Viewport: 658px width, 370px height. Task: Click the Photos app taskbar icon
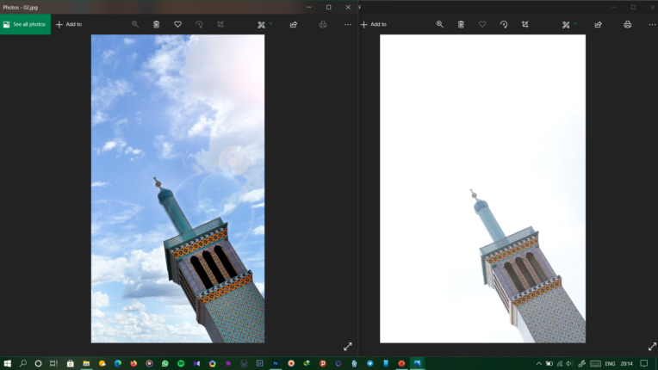coord(417,363)
